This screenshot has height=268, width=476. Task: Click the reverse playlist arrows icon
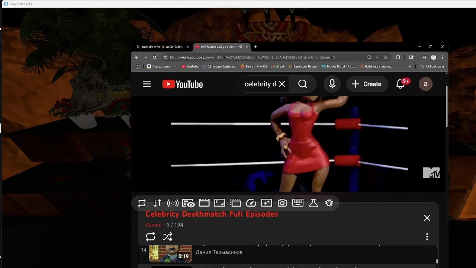(157, 203)
